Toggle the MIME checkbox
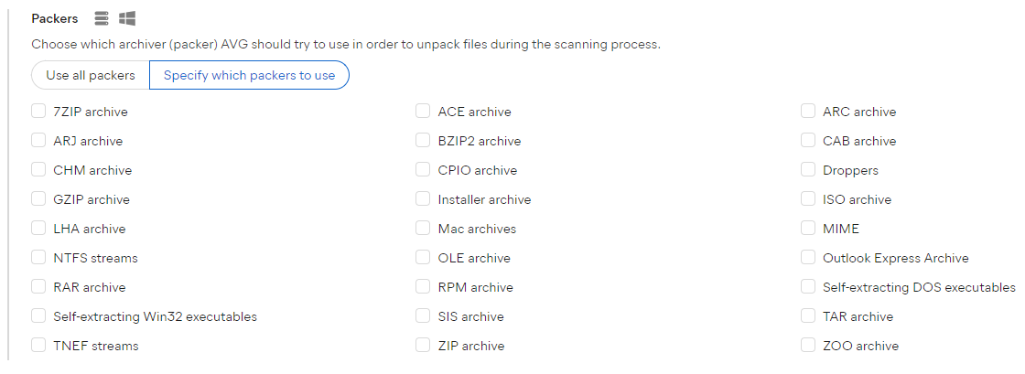The width and height of the screenshot is (1025, 374). pos(808,229)
